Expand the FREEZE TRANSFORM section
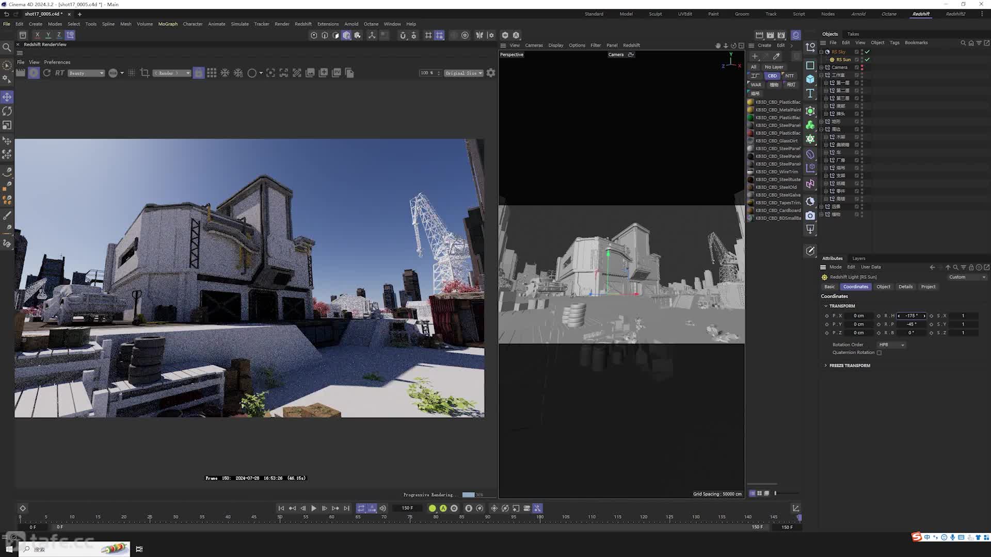 pos(826,366)
